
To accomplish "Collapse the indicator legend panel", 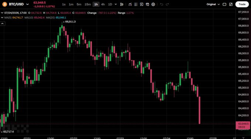I will click(3, 24).
